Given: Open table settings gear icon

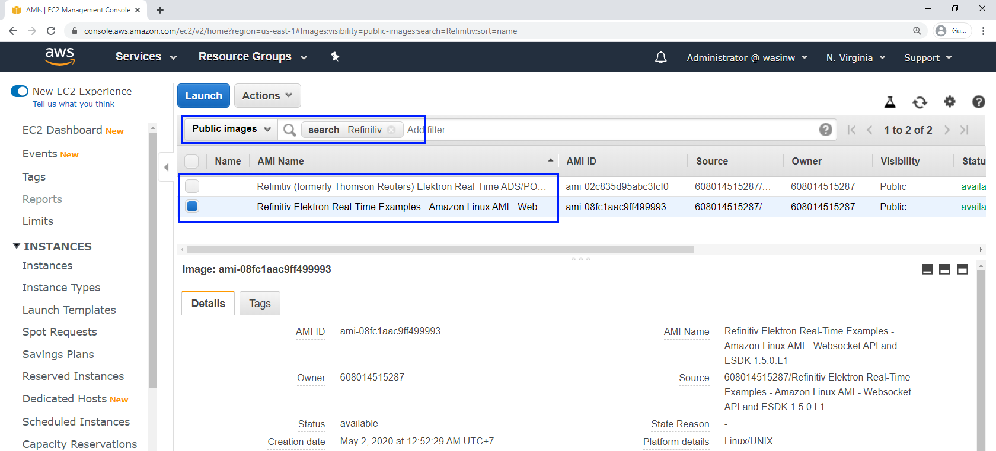Looking at the screenshot, I should pos(950,102).
